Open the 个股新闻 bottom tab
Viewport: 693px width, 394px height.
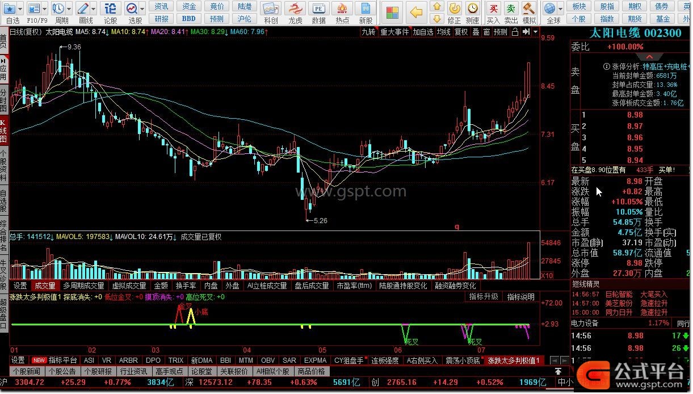click(26, 371)
